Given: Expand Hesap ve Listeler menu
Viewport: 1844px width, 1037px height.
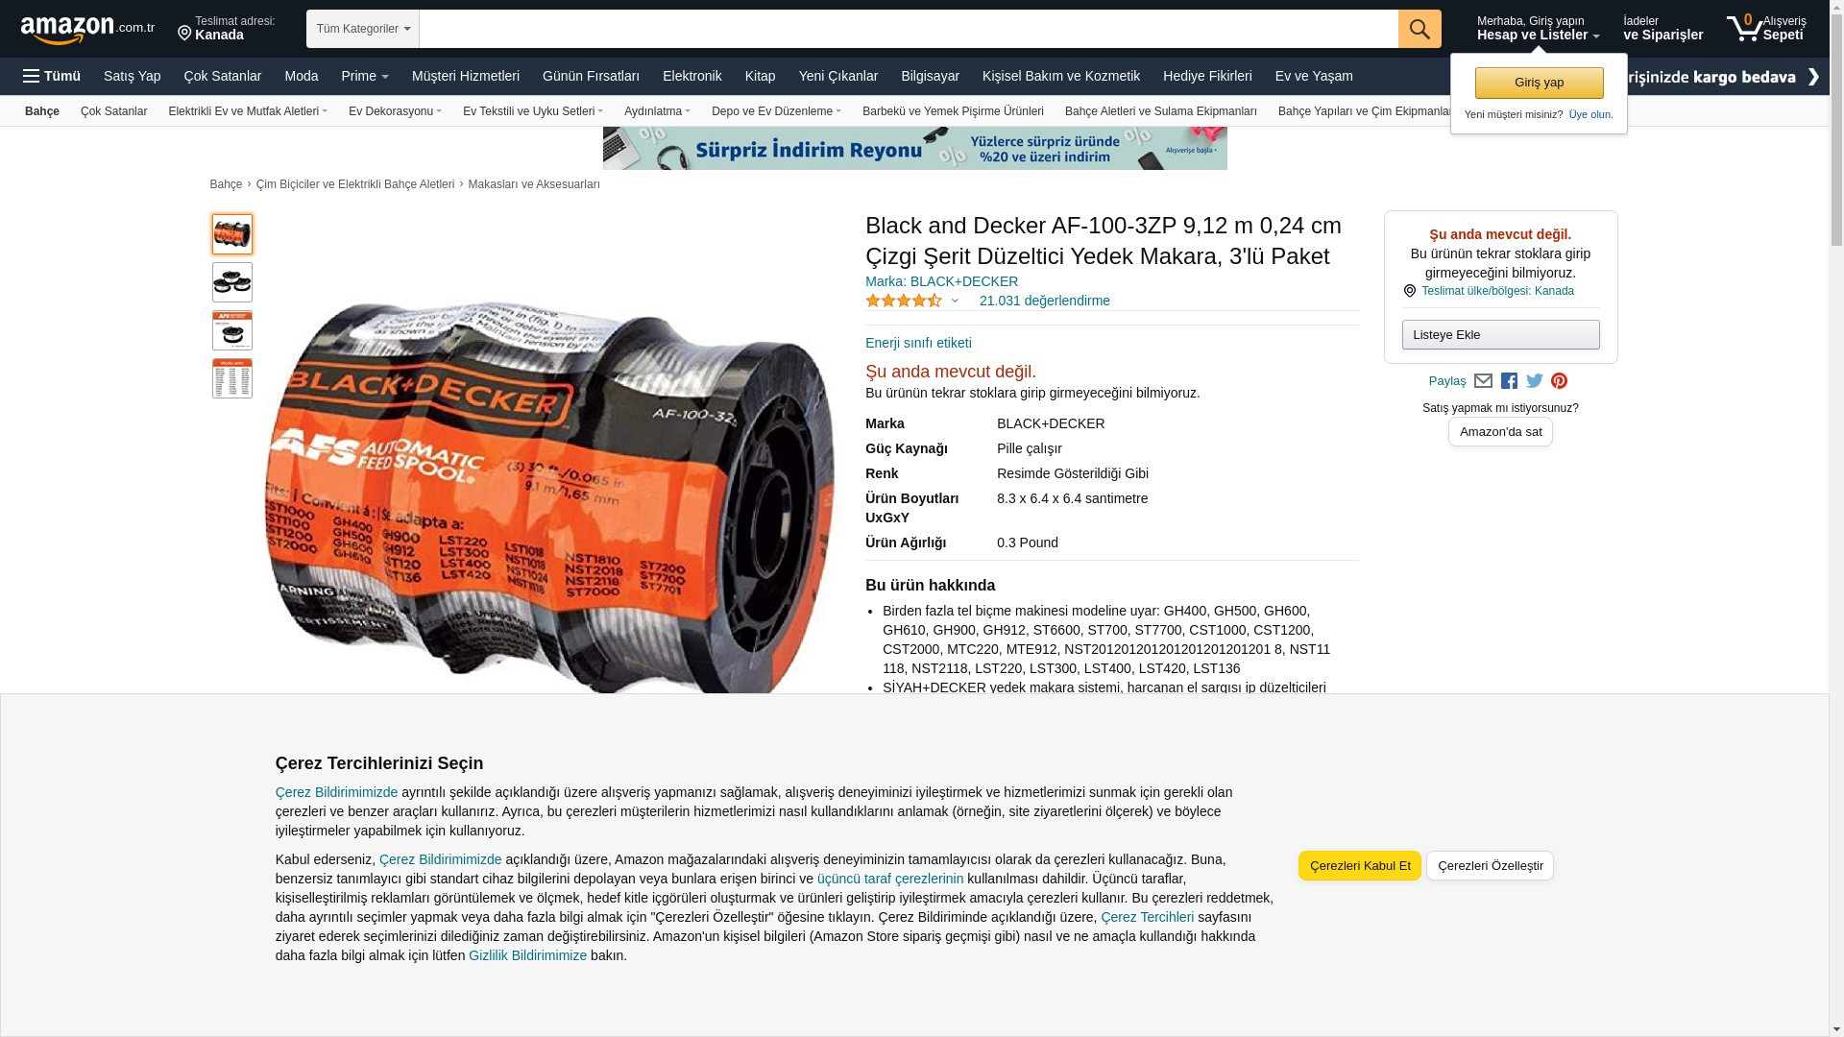Looking at the screenshot, I should pyautogui.click(x=1538, y=29).
